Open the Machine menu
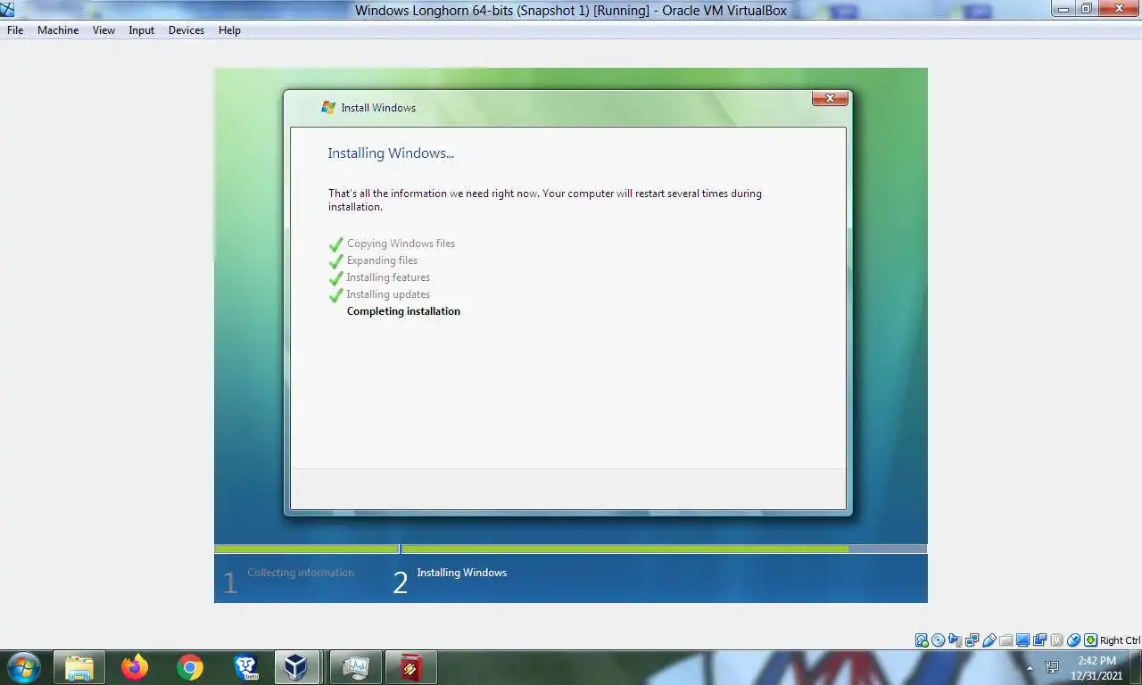Screen dimensions: 1142x685 tap(58, 30)
